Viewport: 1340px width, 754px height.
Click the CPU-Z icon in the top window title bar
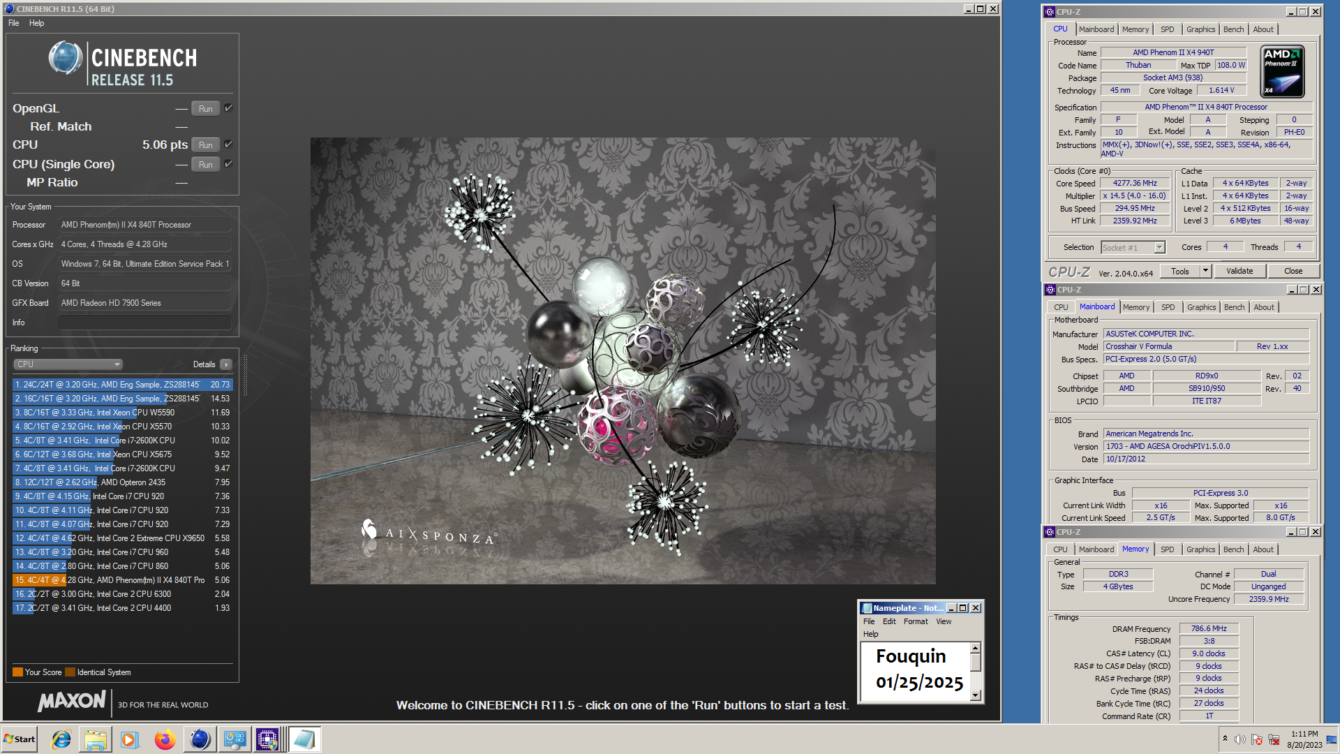1050,12
